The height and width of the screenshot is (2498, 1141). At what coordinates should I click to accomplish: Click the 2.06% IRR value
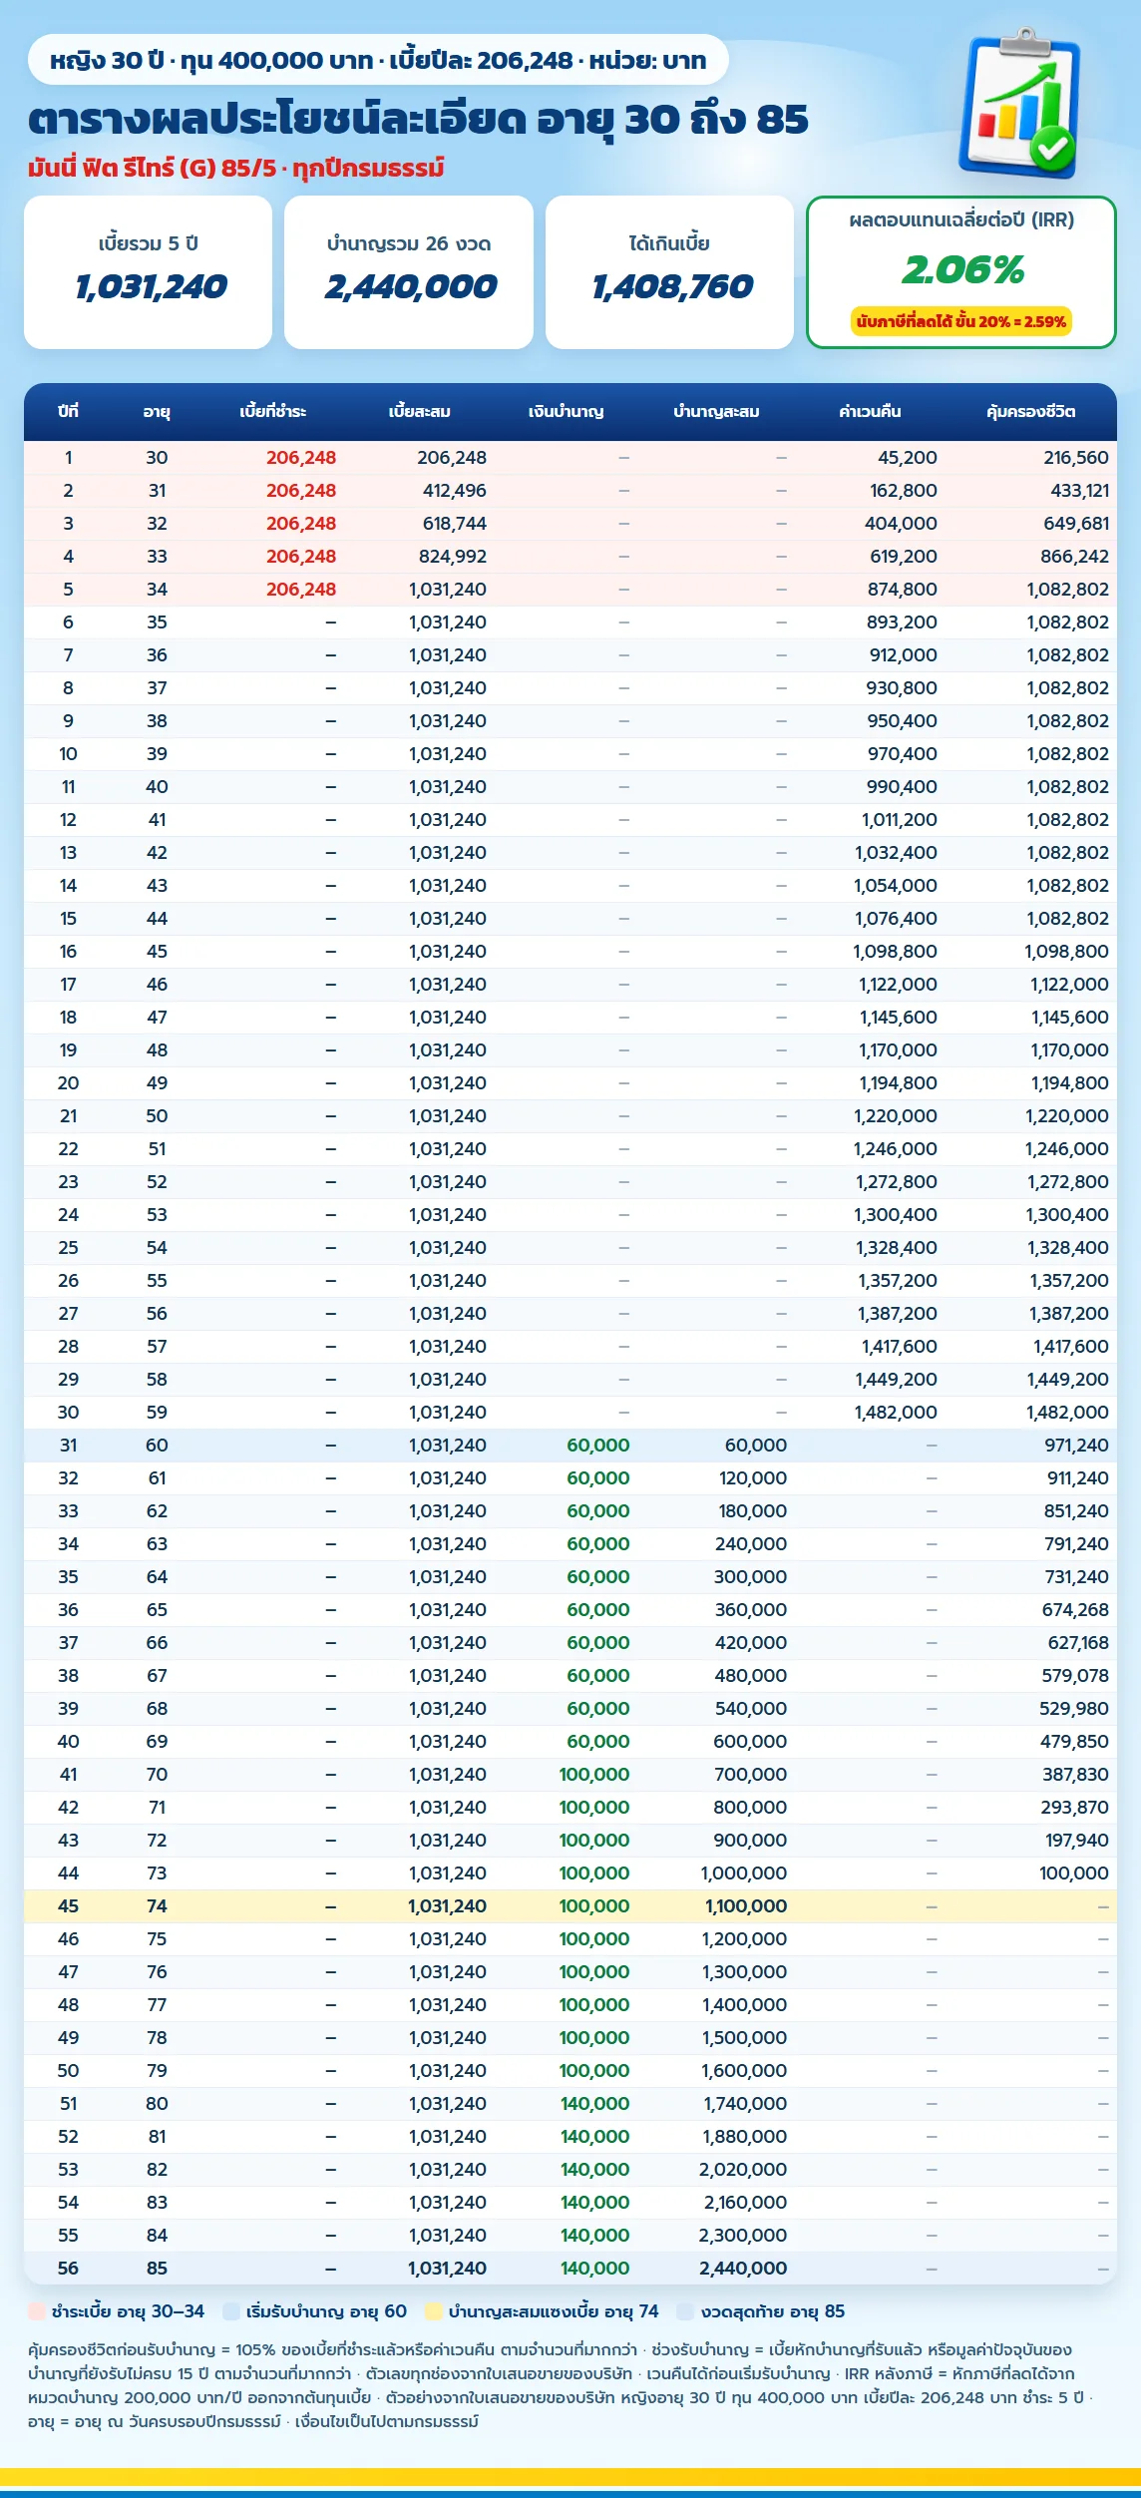click(962, 270)
